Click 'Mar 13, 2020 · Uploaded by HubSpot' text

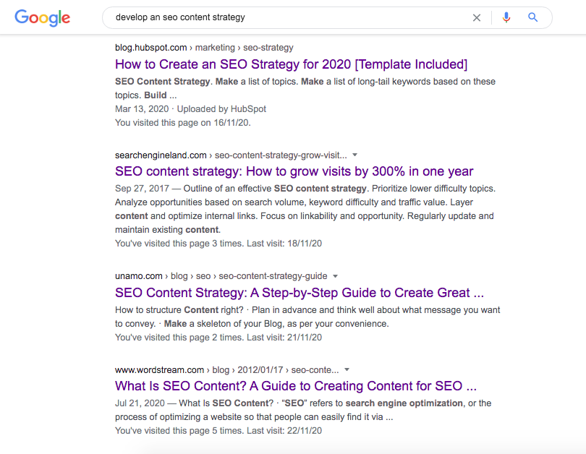coord(190,109)
